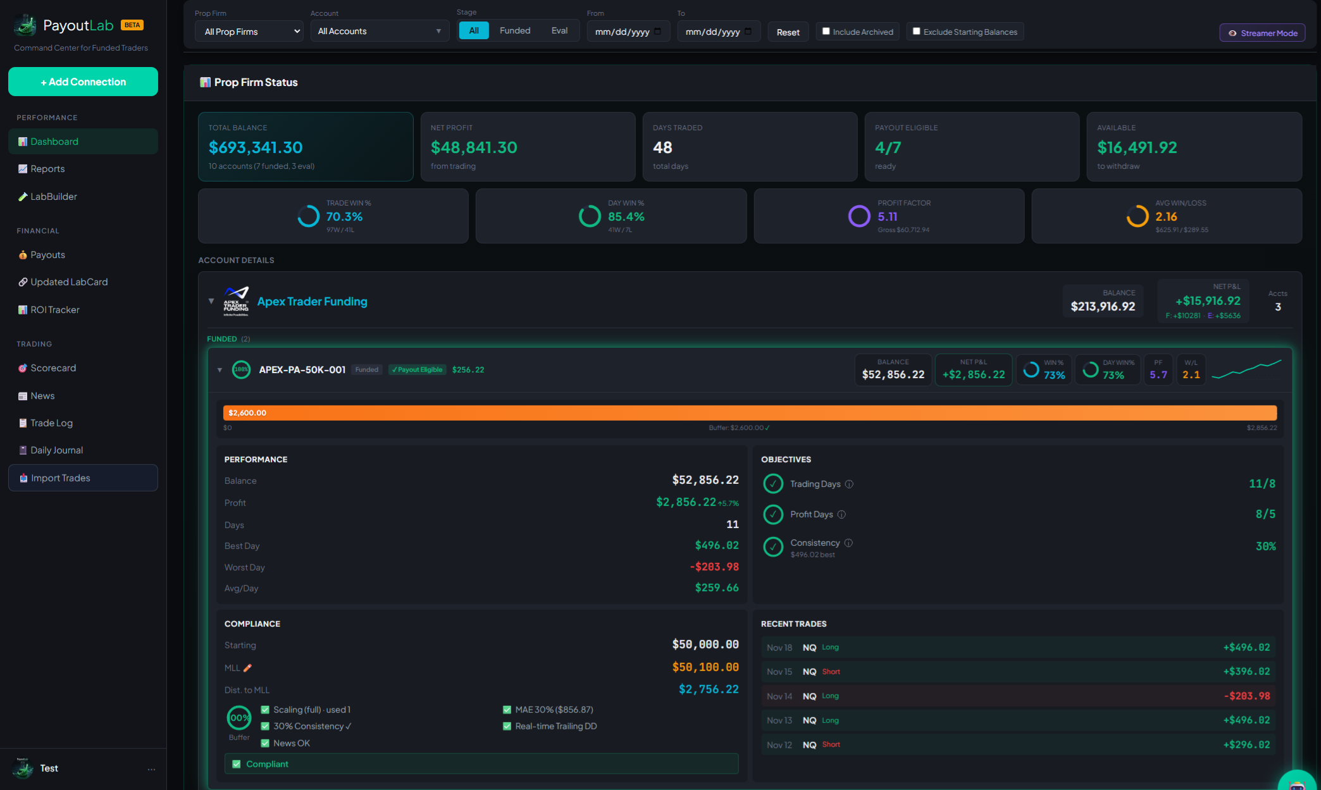
Task: Click the Payouts coin icon
Action: [23, 255]
